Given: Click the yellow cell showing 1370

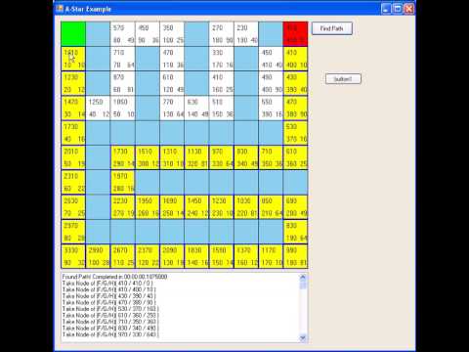Looking at the screenshot, I should (246, 257).
